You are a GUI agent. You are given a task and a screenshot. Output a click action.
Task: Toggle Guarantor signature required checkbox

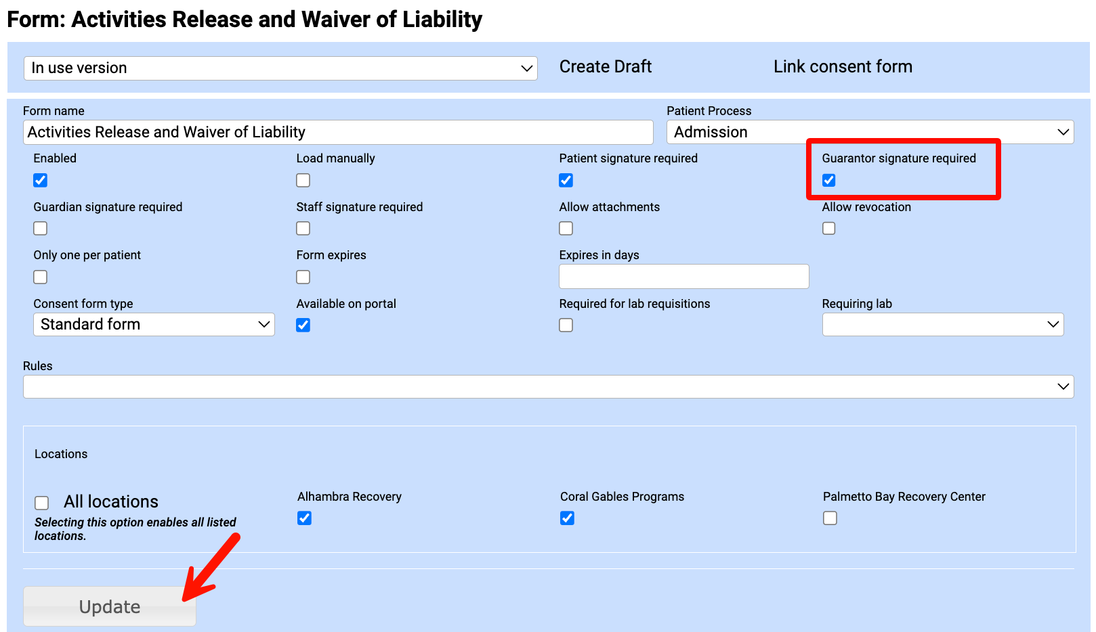pos(829,180)
